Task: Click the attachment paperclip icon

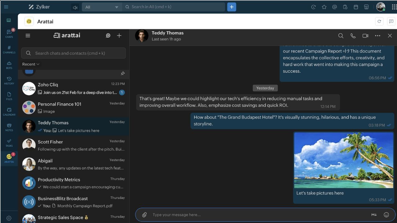Action: [144, 215]
